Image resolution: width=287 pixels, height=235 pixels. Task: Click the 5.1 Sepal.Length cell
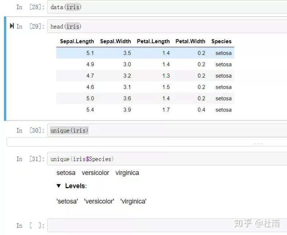[x=90, y=53]
